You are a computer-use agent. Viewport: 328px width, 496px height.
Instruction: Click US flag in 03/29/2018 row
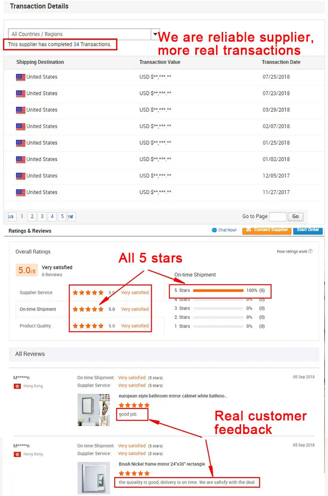click(x=21, y=110)
